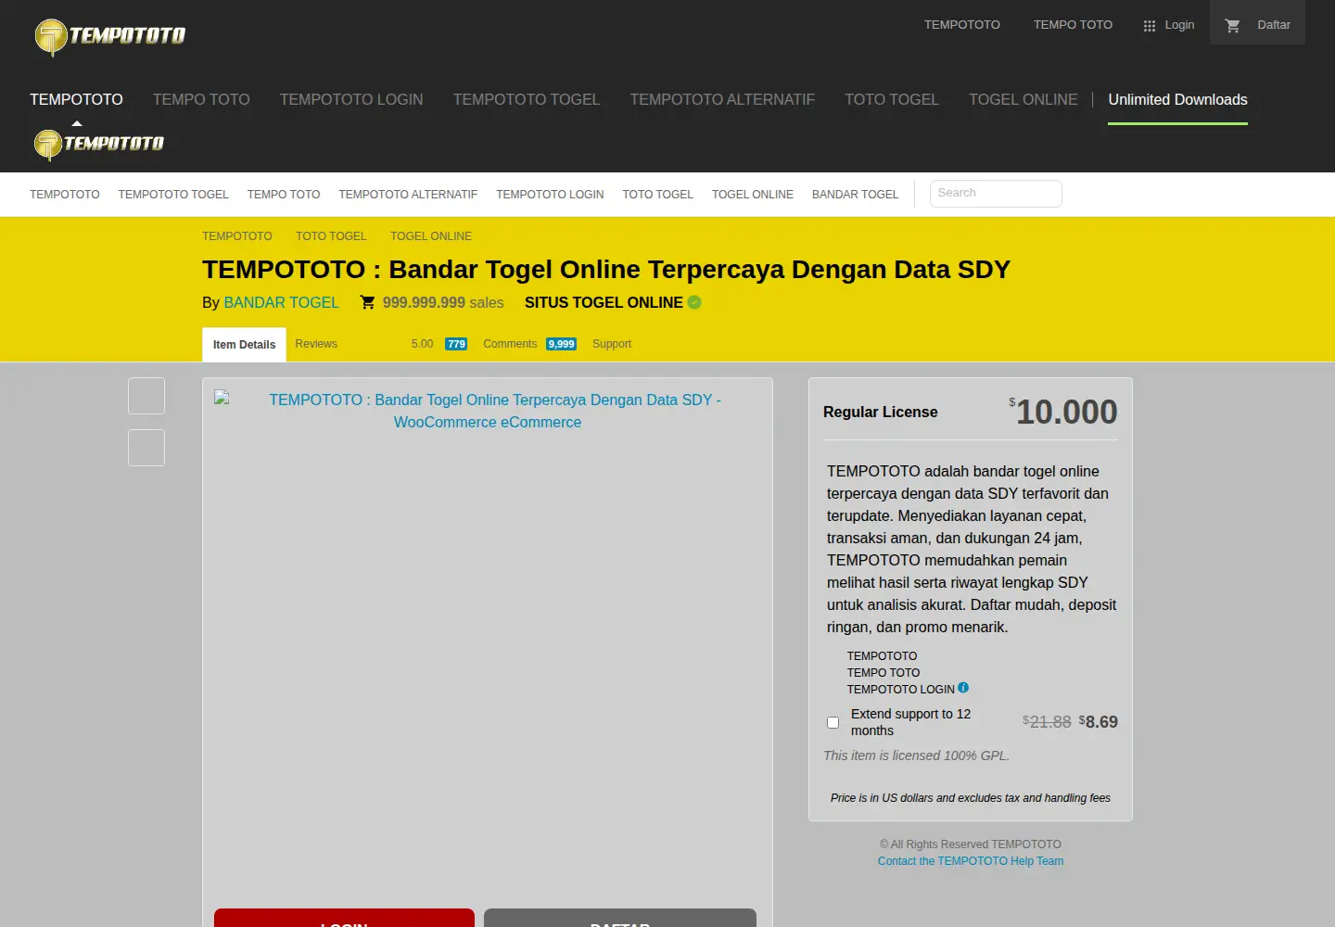Click TEMPO TOTO in white sub navigation

pos(284,195)
